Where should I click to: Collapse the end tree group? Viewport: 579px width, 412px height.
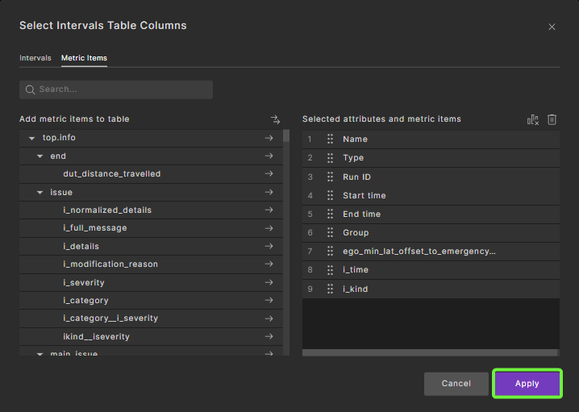click(40, 156)
